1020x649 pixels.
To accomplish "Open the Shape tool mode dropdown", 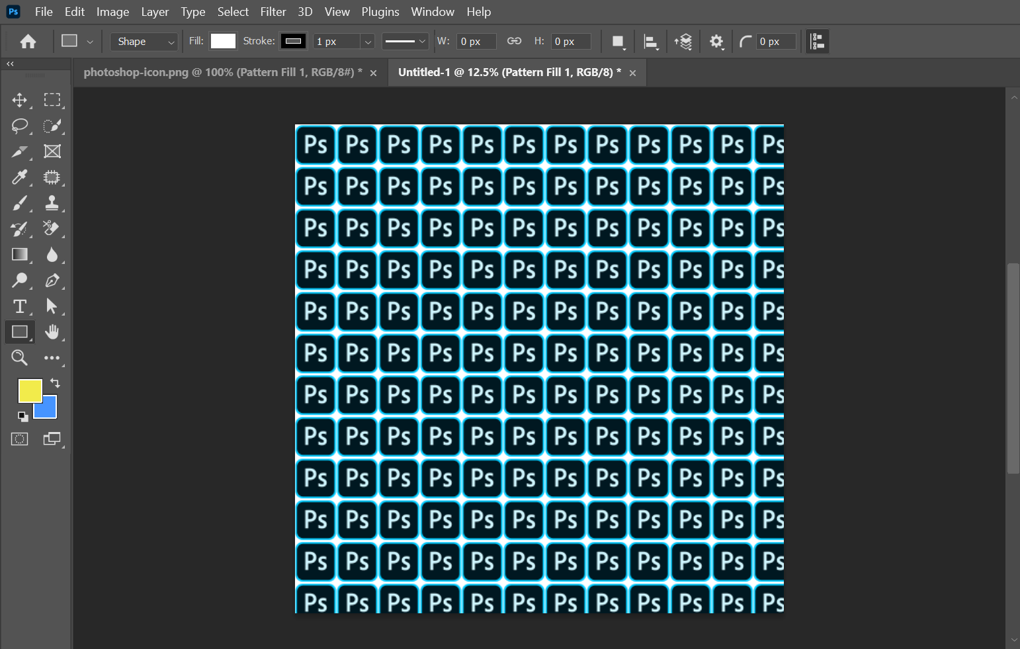I will click(144, 42).
